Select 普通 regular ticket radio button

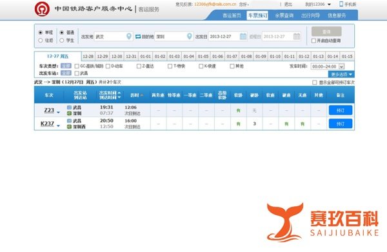[62, 32]
